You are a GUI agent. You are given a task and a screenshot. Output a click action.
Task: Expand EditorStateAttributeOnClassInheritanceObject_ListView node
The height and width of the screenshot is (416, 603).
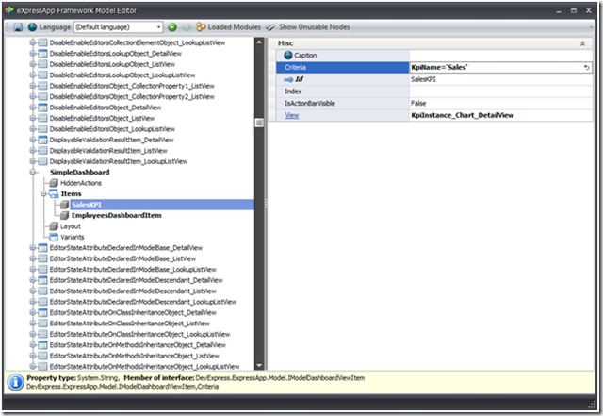click(x=33, y=324)
